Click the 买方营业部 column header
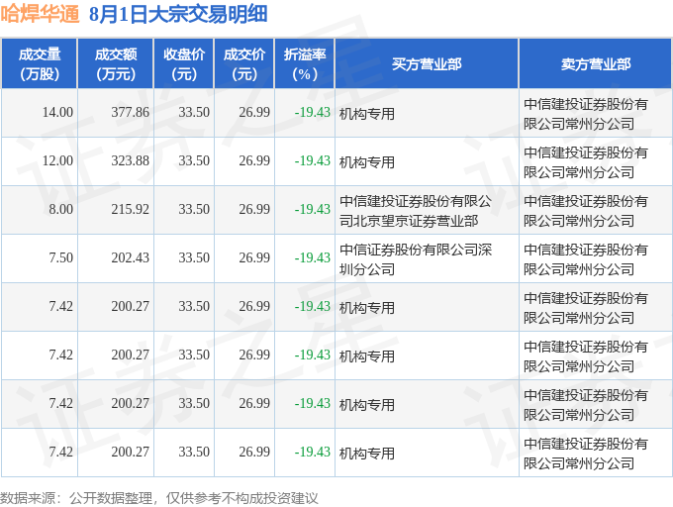 [427, 64]
